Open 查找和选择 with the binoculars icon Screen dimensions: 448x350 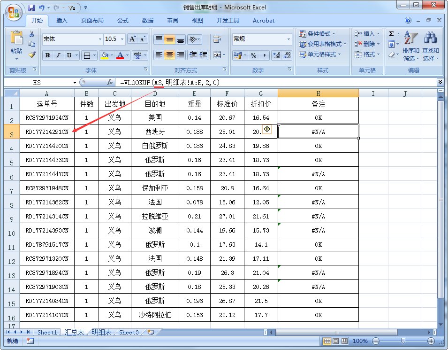tap(432, 38)
